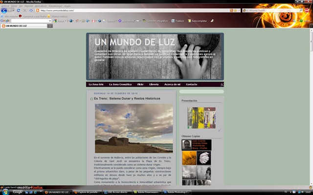Go back with the blue Back arrow

[4, 10]
